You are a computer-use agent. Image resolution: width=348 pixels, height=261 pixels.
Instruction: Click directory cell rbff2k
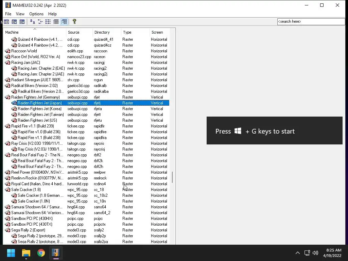click(x=98, y=161)
